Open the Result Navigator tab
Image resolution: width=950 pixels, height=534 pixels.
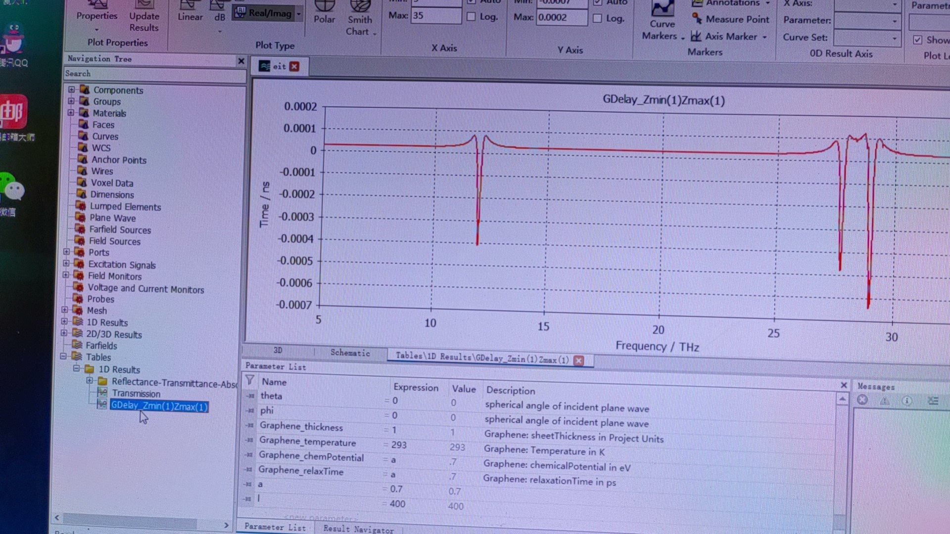(358, 529)
